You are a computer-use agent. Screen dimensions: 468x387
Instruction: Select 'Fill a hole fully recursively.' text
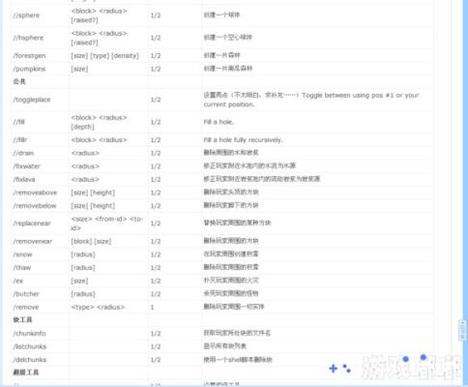[x=243, y=140]
